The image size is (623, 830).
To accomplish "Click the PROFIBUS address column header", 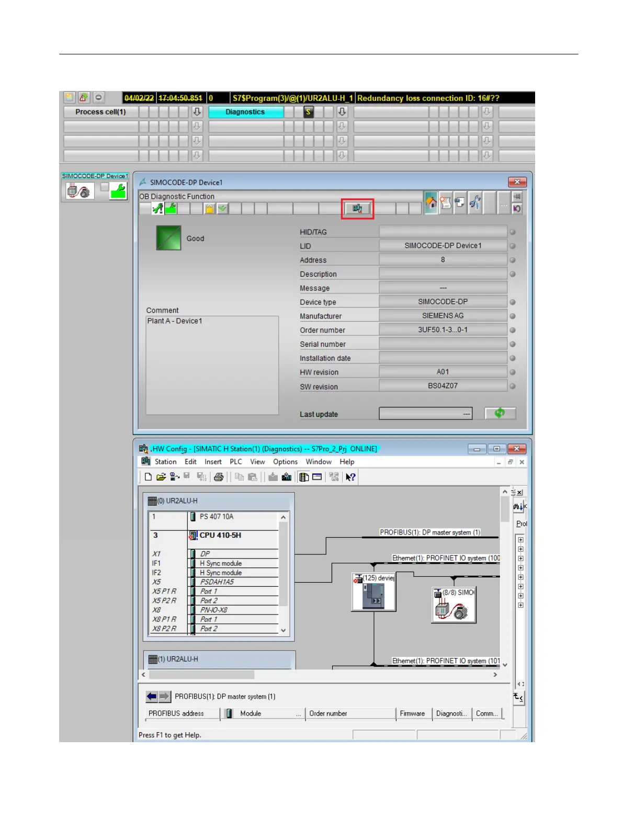I will pyautogui.click(x=182, y=713).
